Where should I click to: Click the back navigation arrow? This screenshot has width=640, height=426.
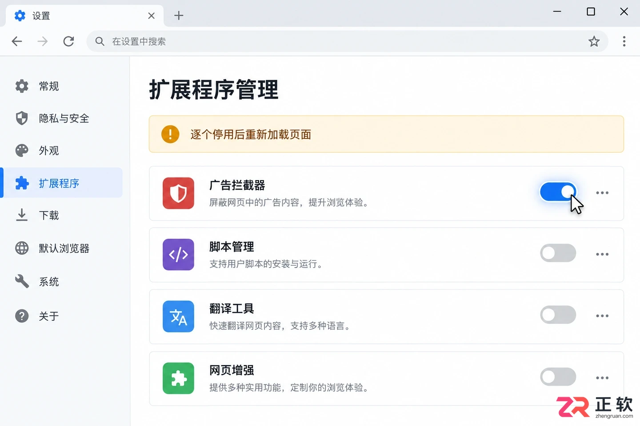[x=17, y=41]
